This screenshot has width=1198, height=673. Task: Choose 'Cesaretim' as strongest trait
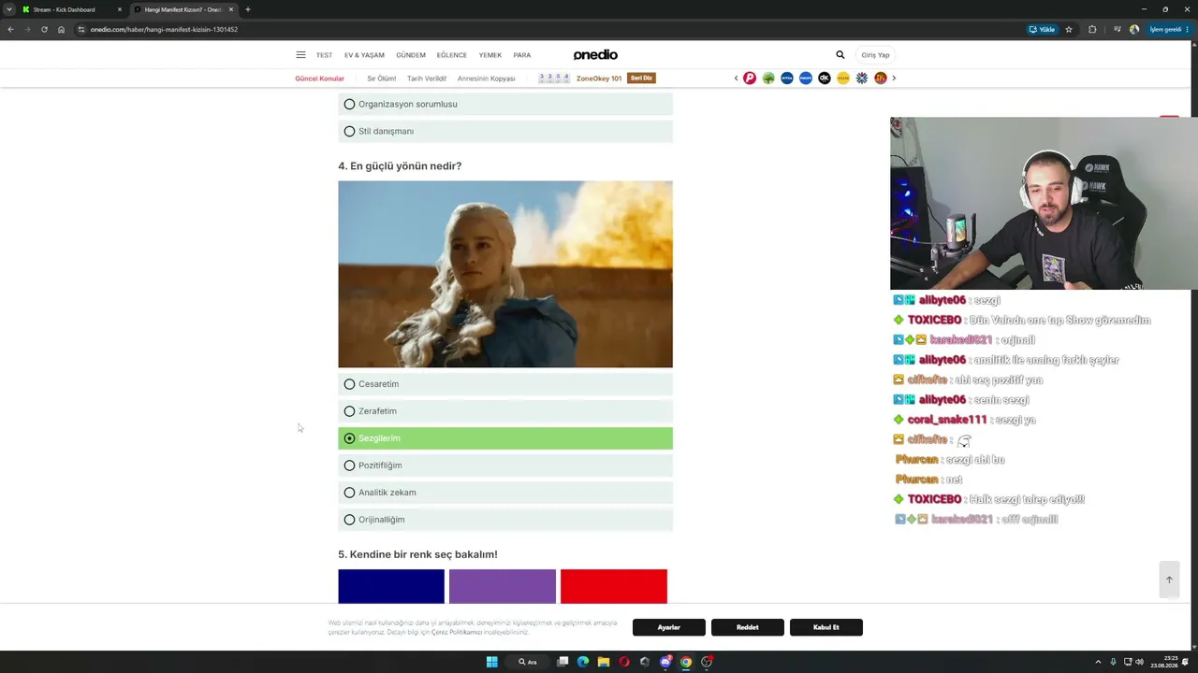pyautogui.click(x=505, y=384)
